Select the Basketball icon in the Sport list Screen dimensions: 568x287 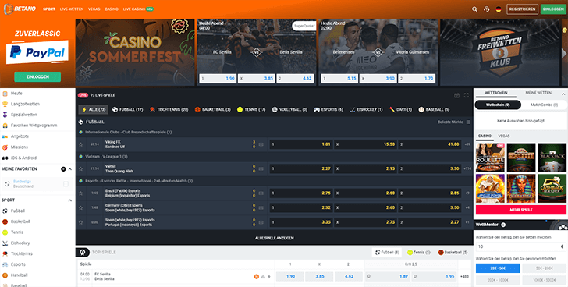(5, 221)
